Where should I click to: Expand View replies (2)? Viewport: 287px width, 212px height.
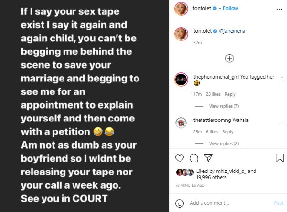pos(223,143)
